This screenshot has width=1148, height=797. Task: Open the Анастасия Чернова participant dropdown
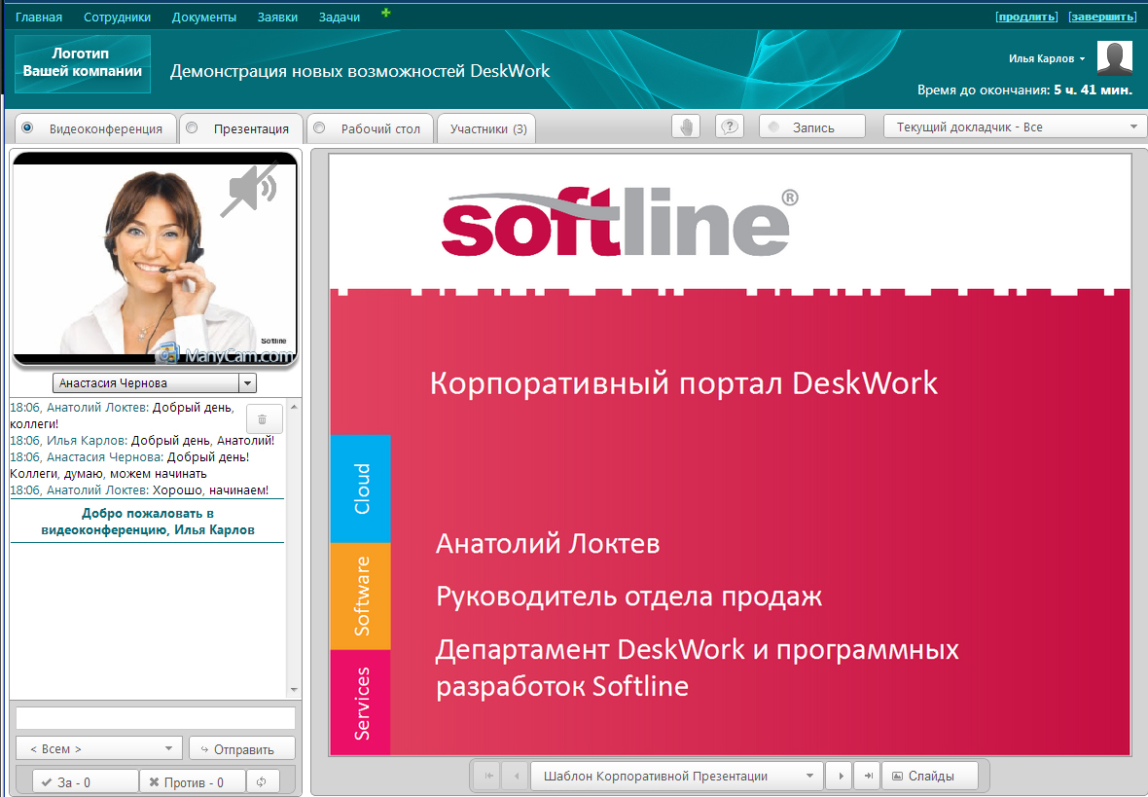[x=155, y=383]
